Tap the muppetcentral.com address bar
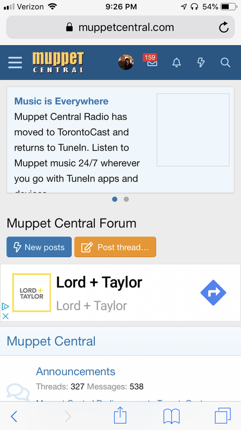The width and height of the screenshot is (241, 430). point(120,27)
